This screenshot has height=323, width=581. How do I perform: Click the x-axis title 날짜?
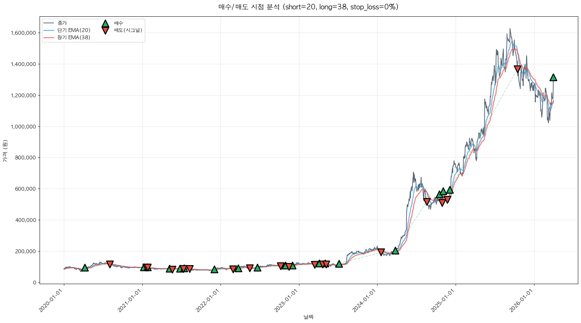(308, 317)
